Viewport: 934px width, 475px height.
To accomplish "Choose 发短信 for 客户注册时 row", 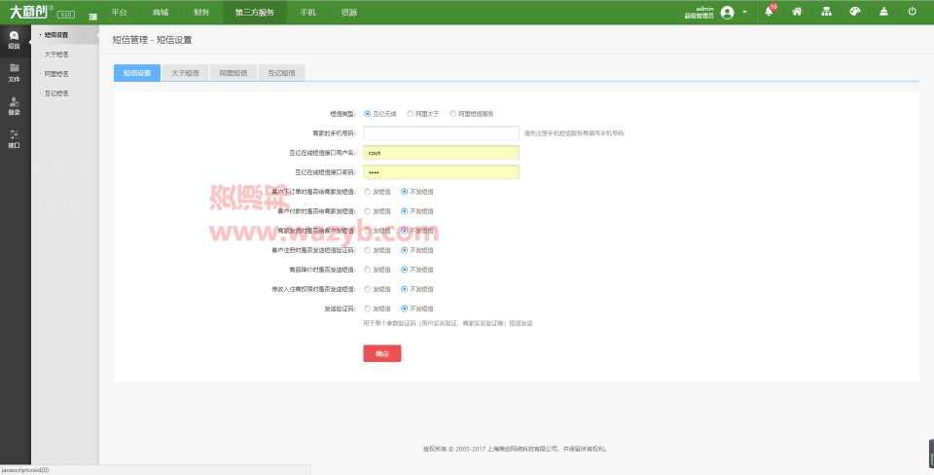I will (x=368, y=250).
